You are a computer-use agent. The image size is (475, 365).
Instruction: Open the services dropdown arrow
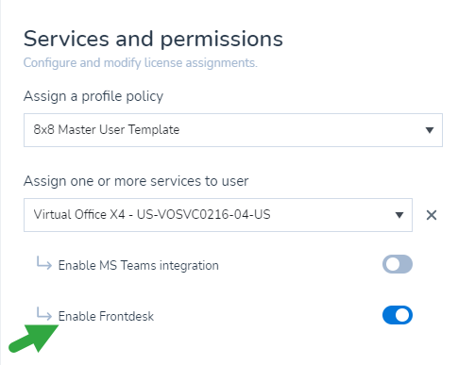[399, 215]
